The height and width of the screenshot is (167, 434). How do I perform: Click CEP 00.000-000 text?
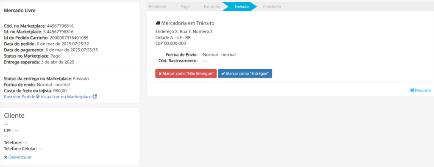170,43
